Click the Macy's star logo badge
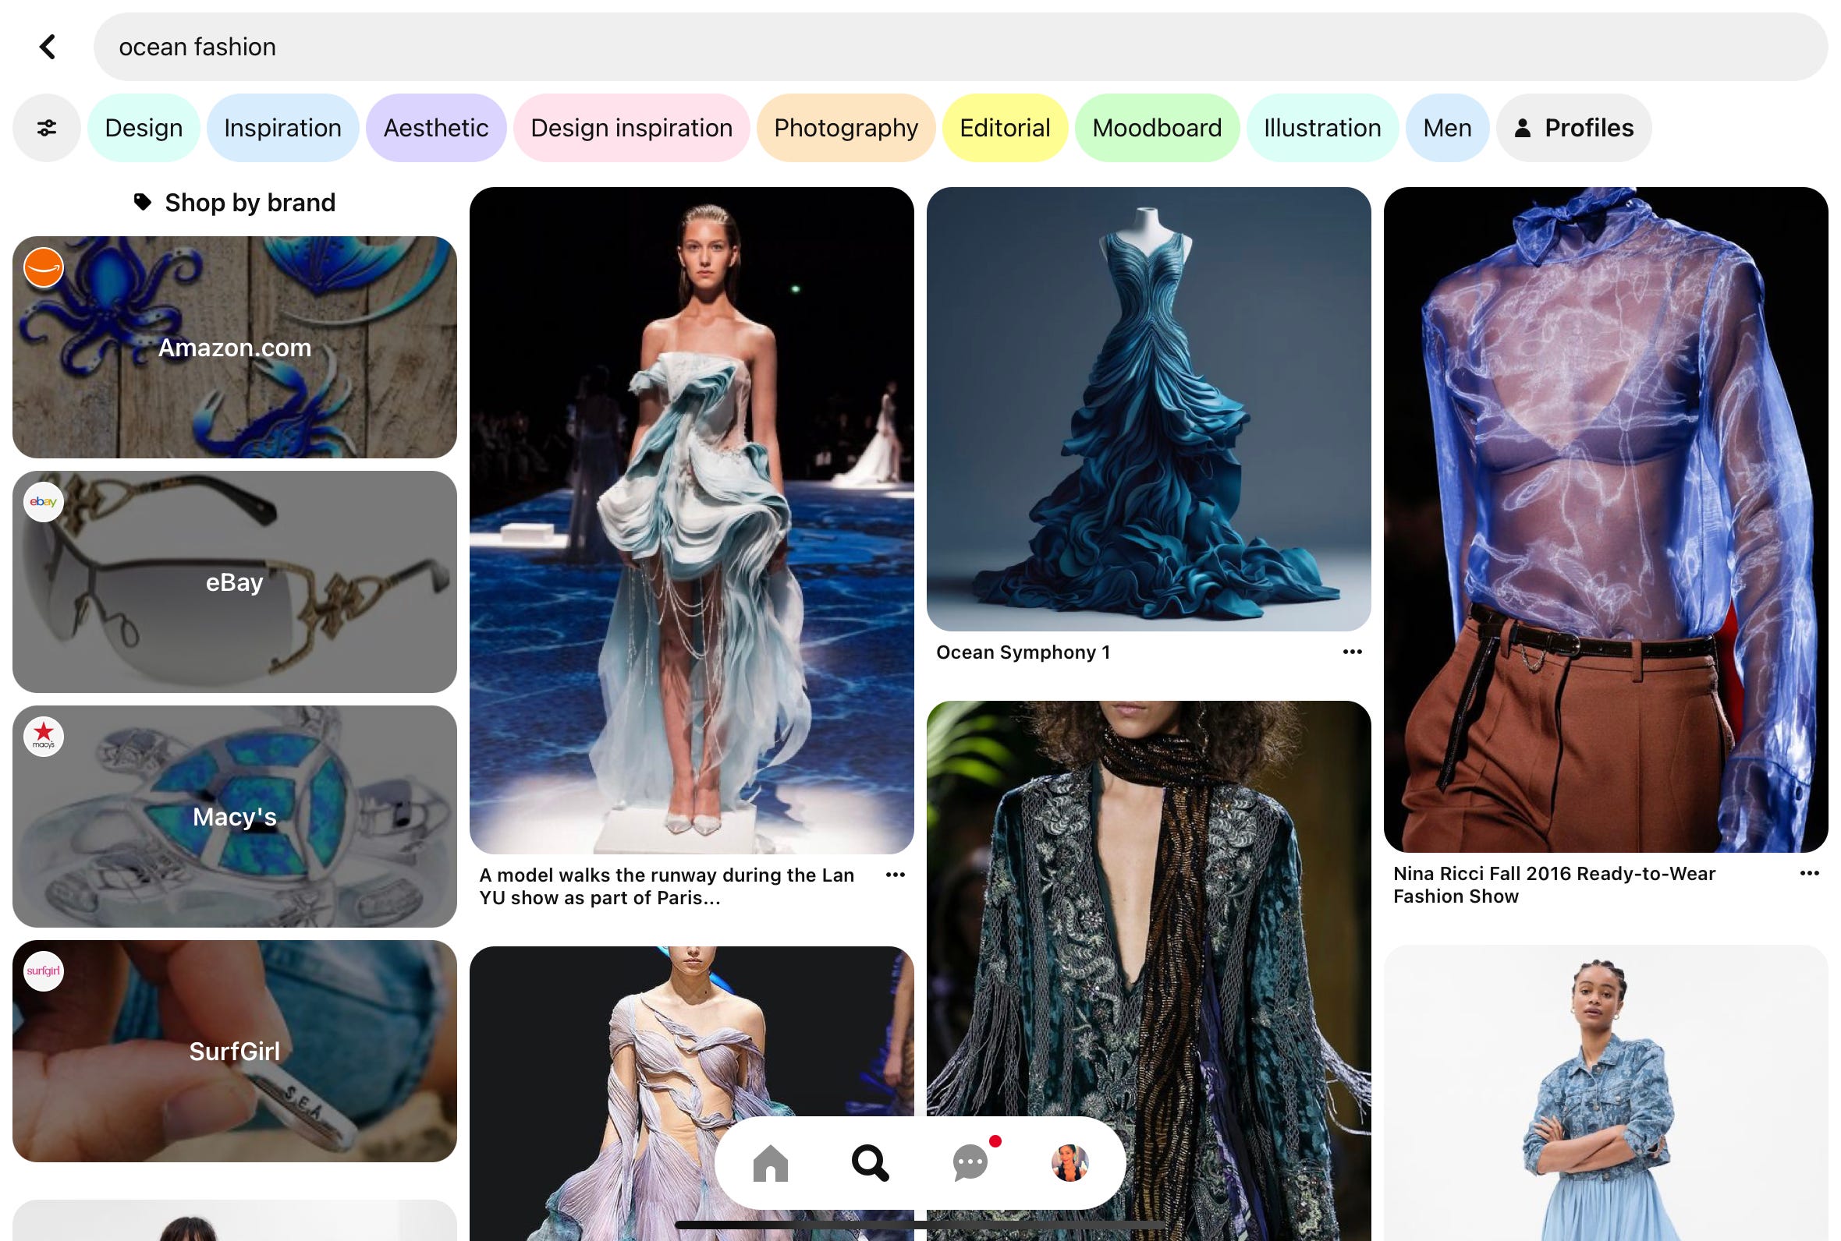Viewport: 1841px width, 1241px height. [44, 737]
